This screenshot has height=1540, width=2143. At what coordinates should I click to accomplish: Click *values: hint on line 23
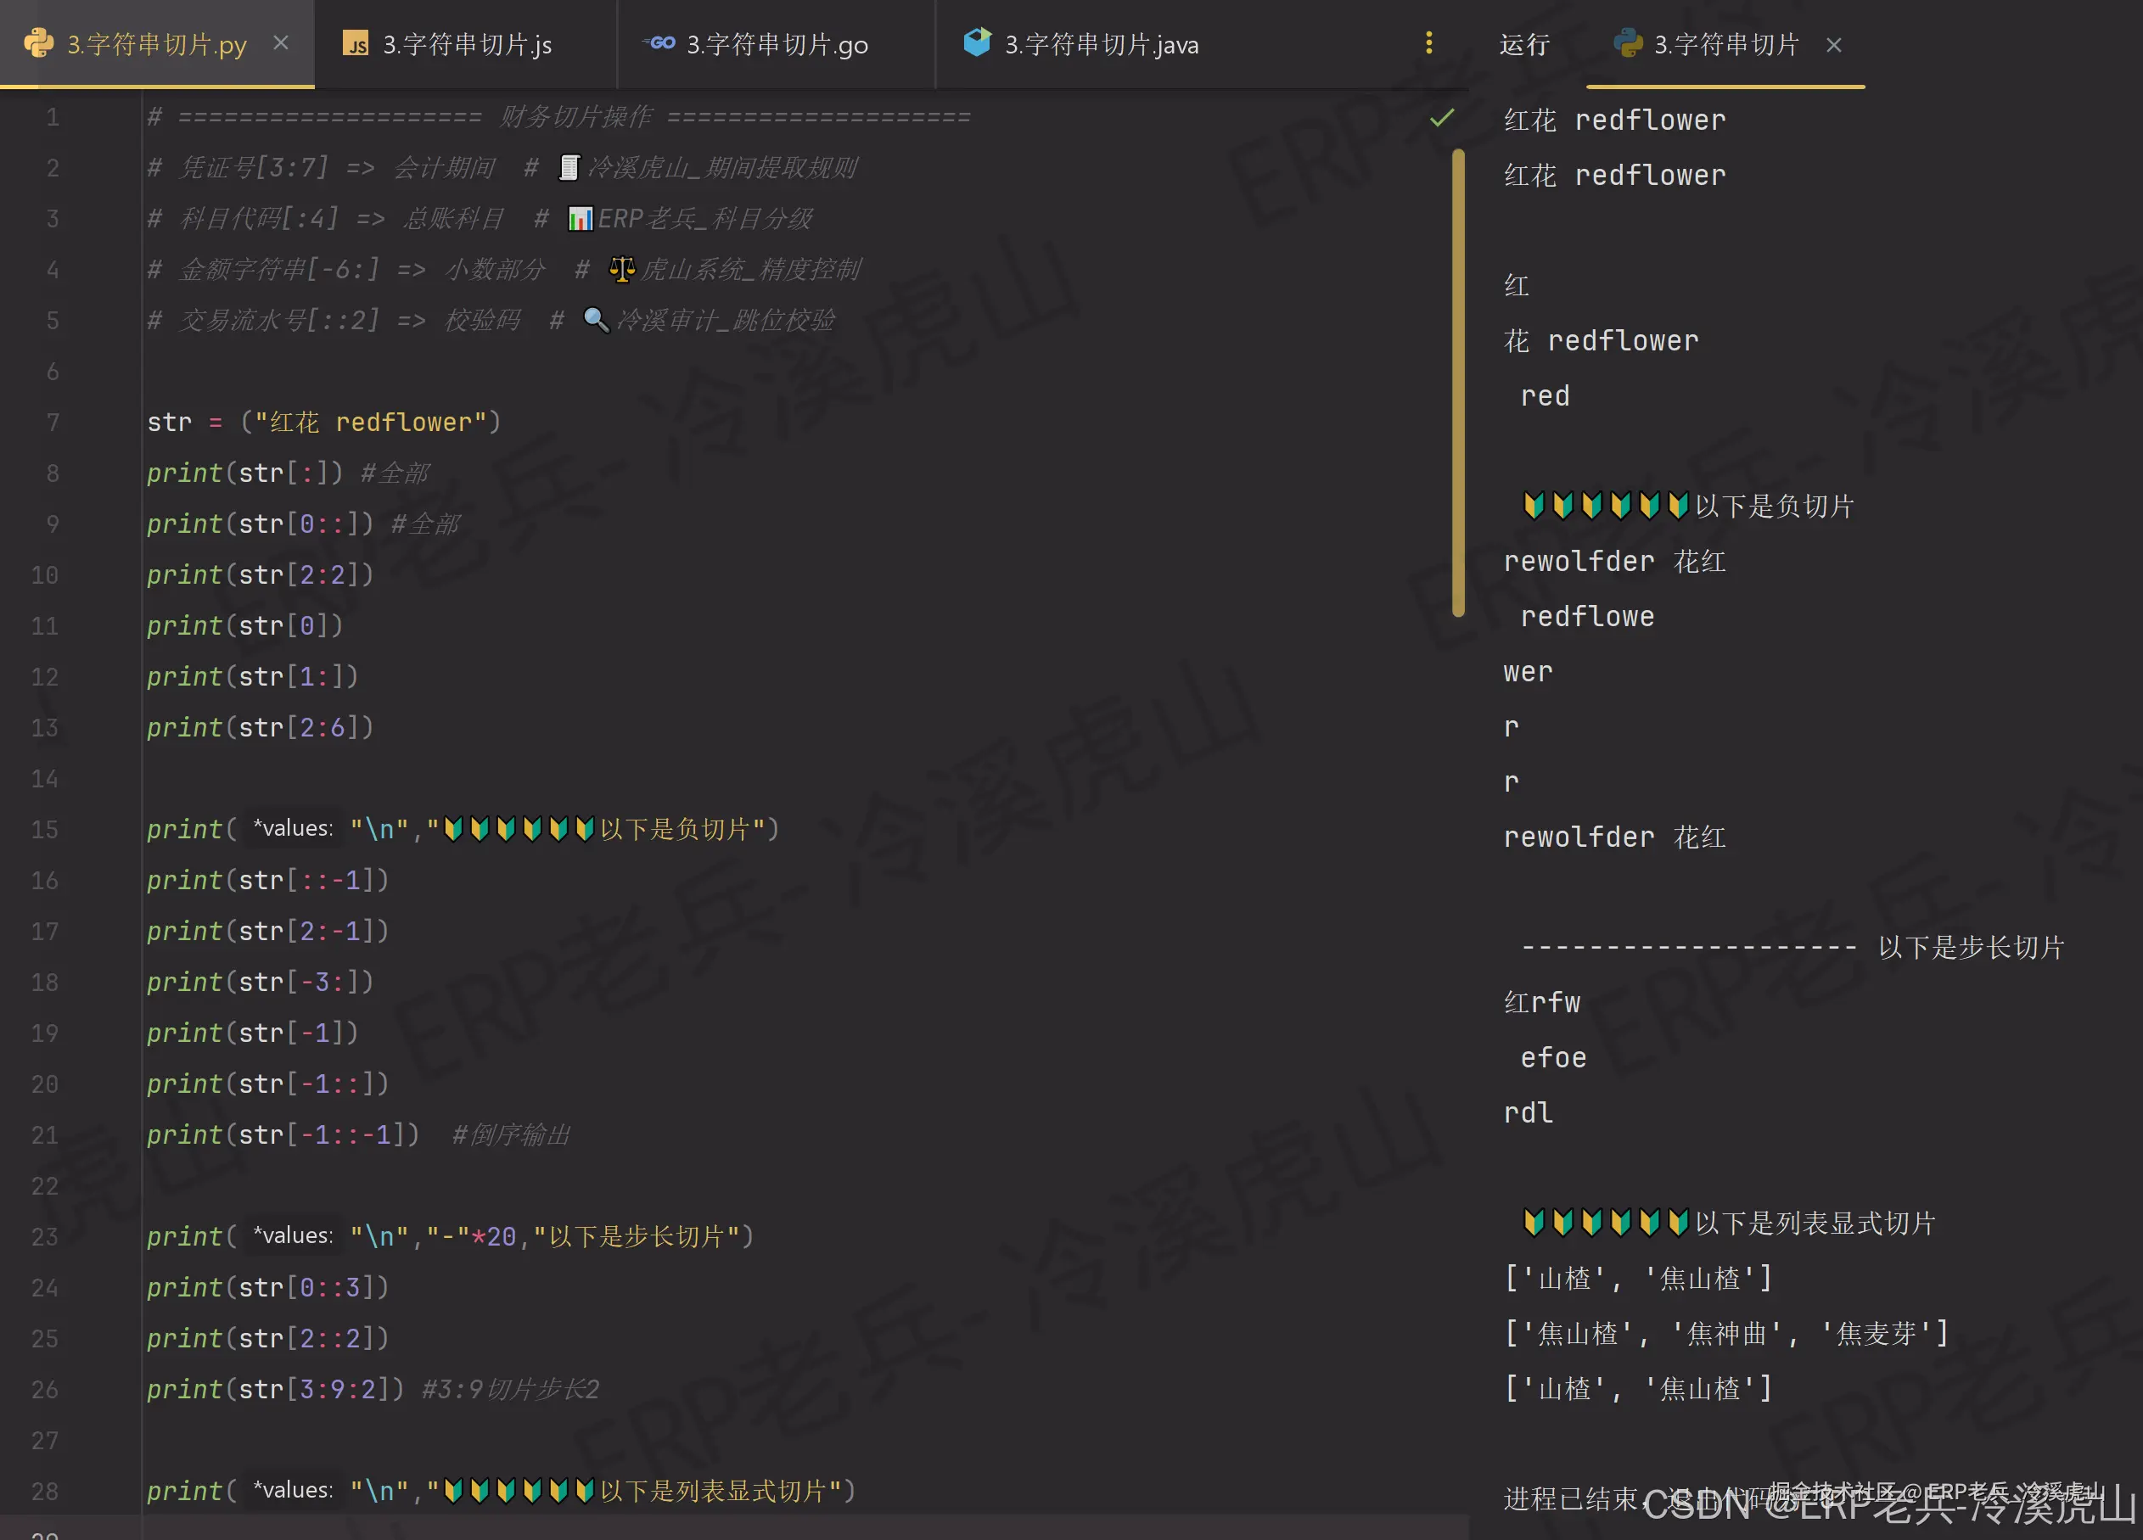pos(293,1235)
